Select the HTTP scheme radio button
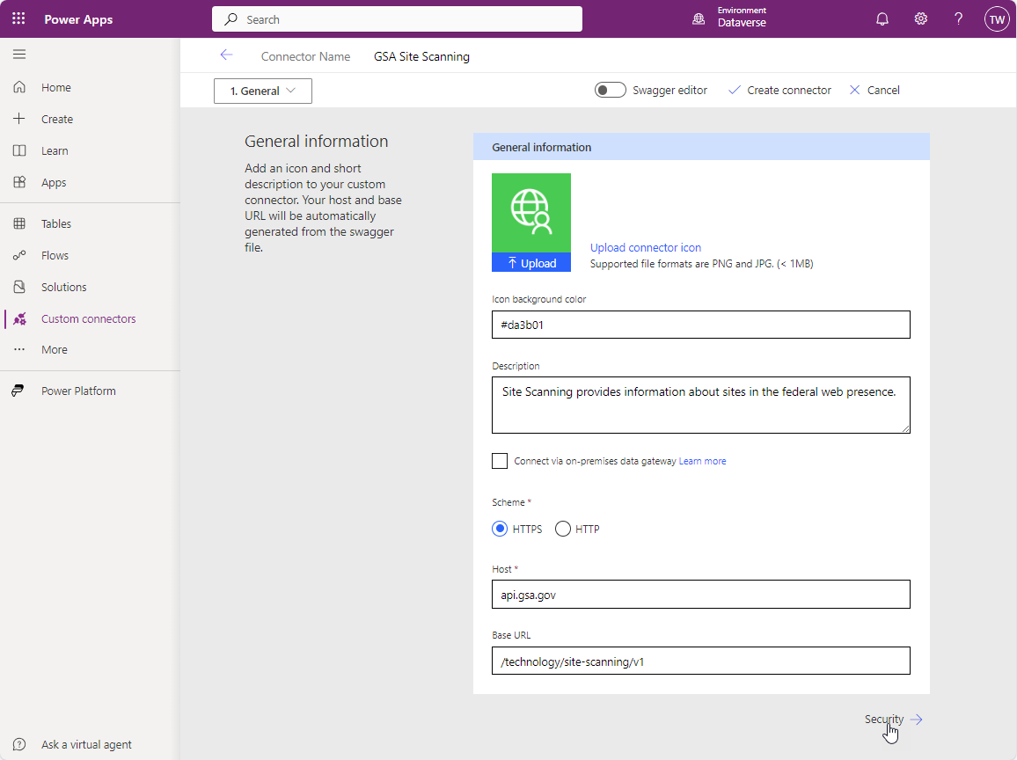 562,529
